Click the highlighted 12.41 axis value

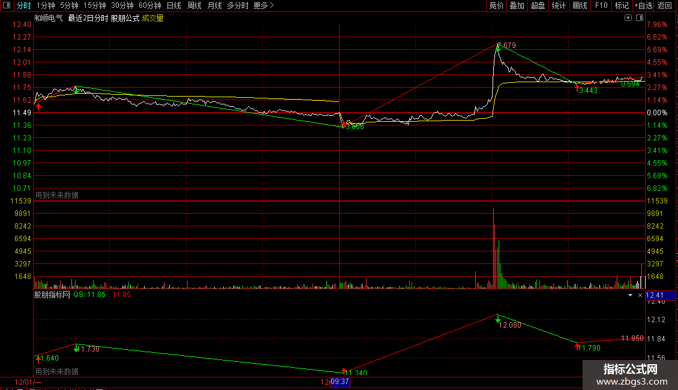[x=660, y=295]
